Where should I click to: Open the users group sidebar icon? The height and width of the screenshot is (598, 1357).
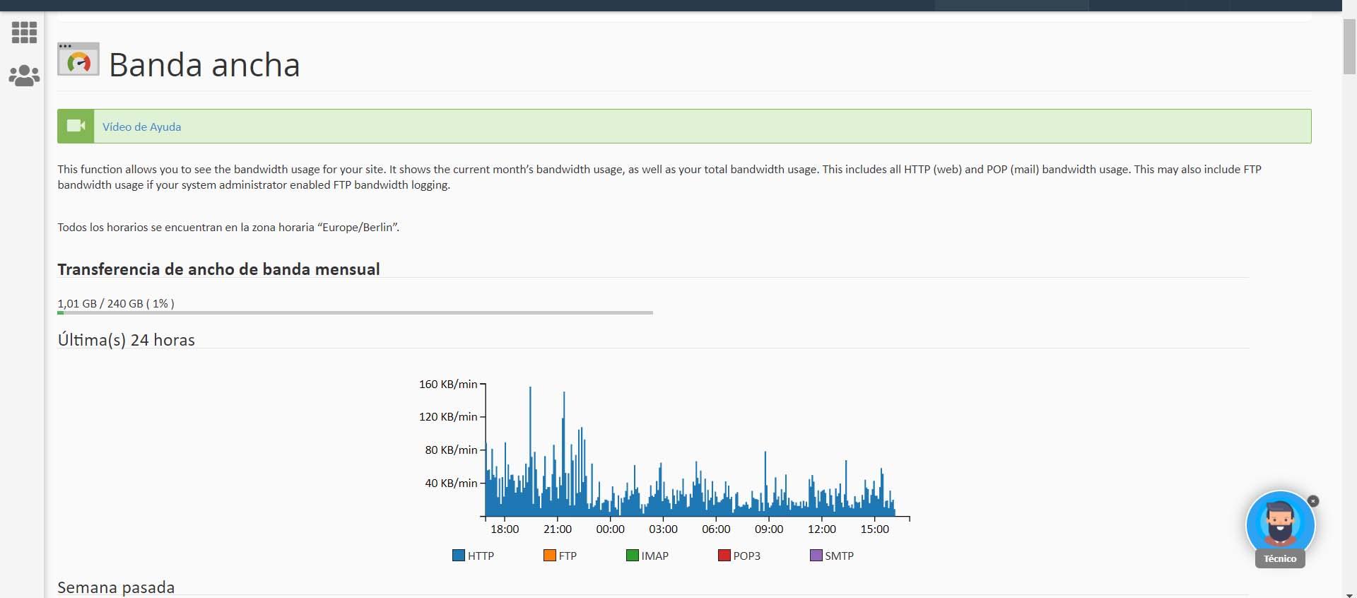24,76
